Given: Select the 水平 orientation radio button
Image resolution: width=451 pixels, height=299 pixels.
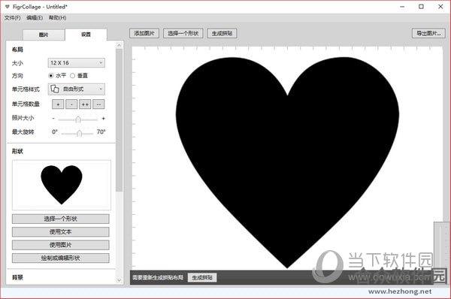Looking at the screenshot, I should (51, 76).
